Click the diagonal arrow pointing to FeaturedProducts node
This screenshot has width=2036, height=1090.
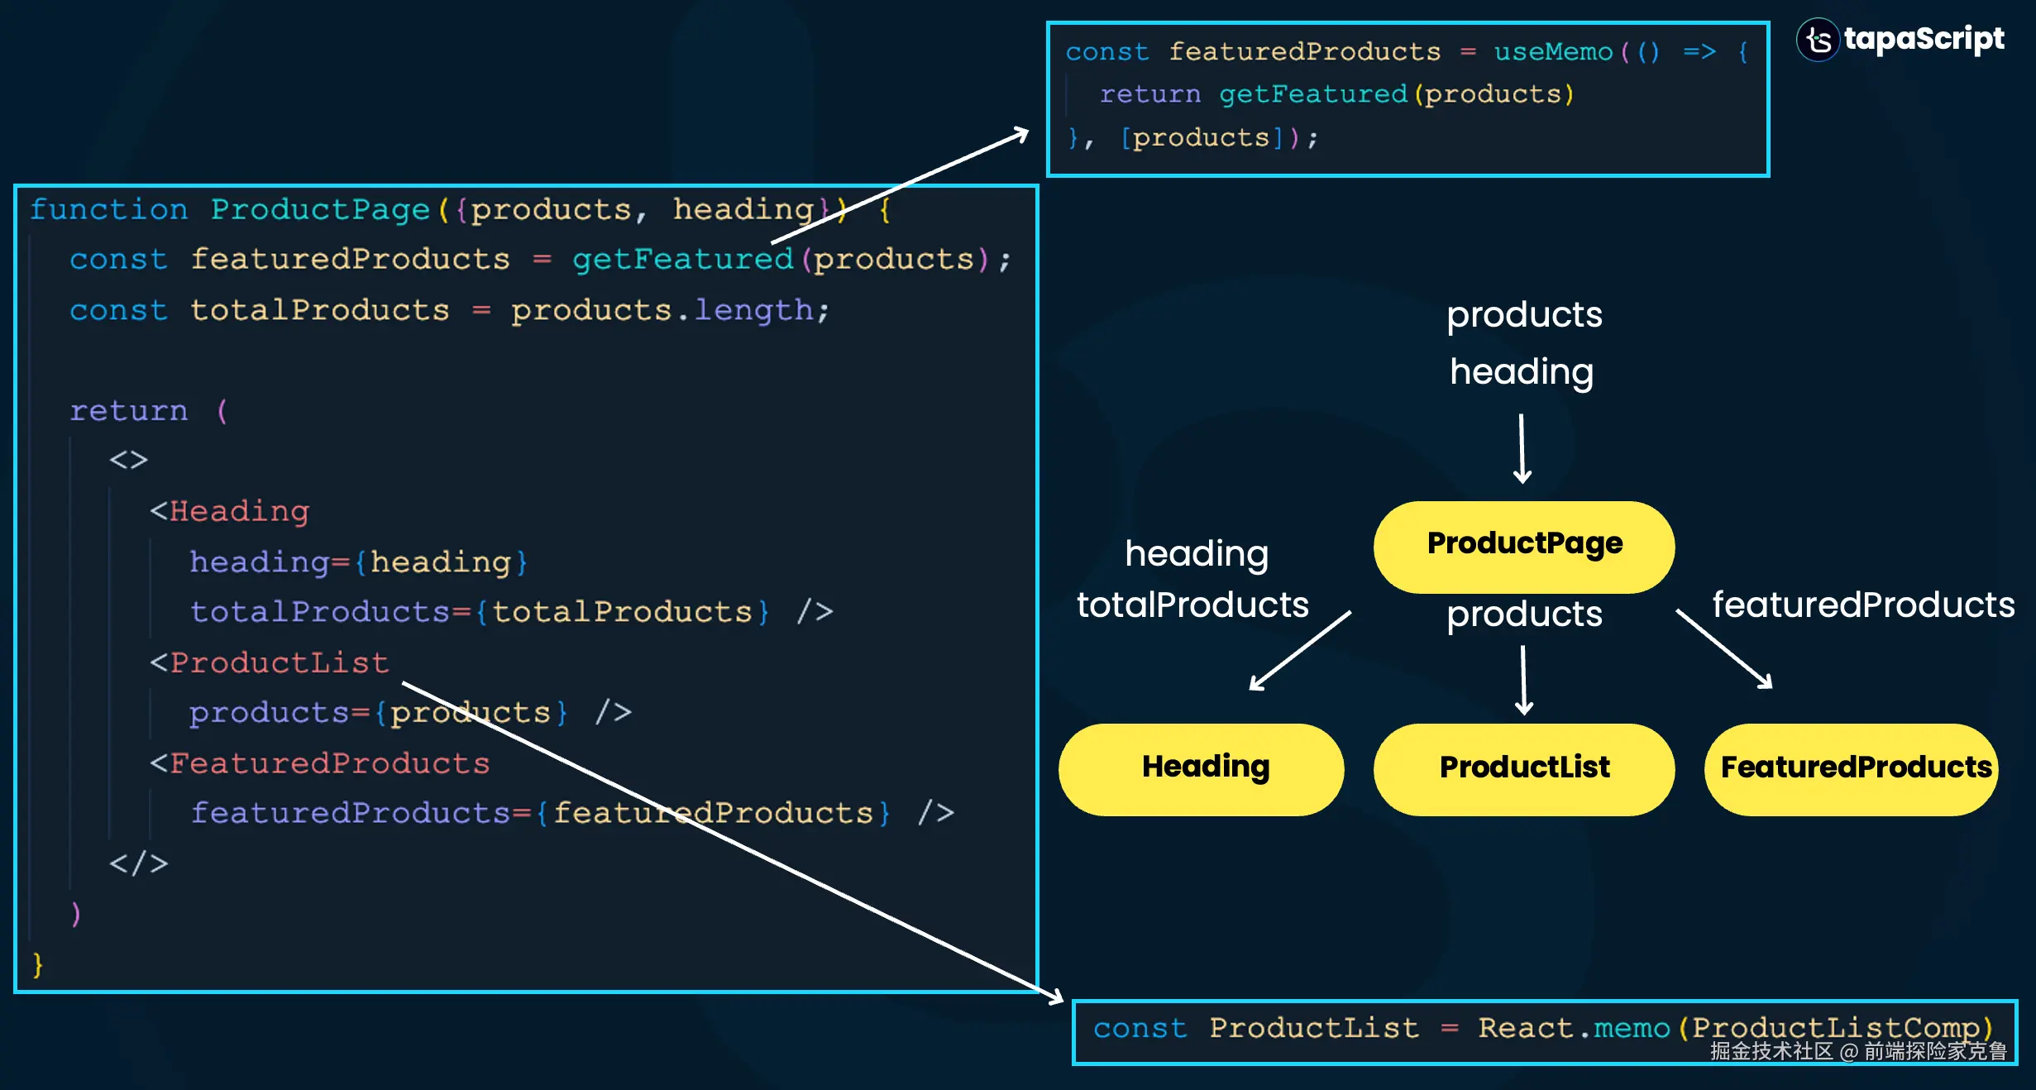[x=1725, y=648]
